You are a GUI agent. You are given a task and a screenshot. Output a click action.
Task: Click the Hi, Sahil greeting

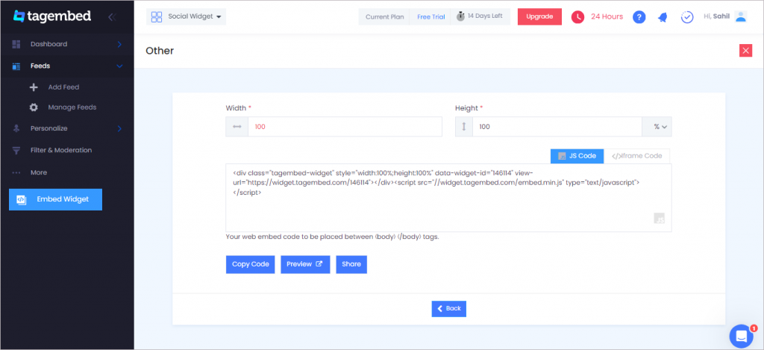click(717, 16)
